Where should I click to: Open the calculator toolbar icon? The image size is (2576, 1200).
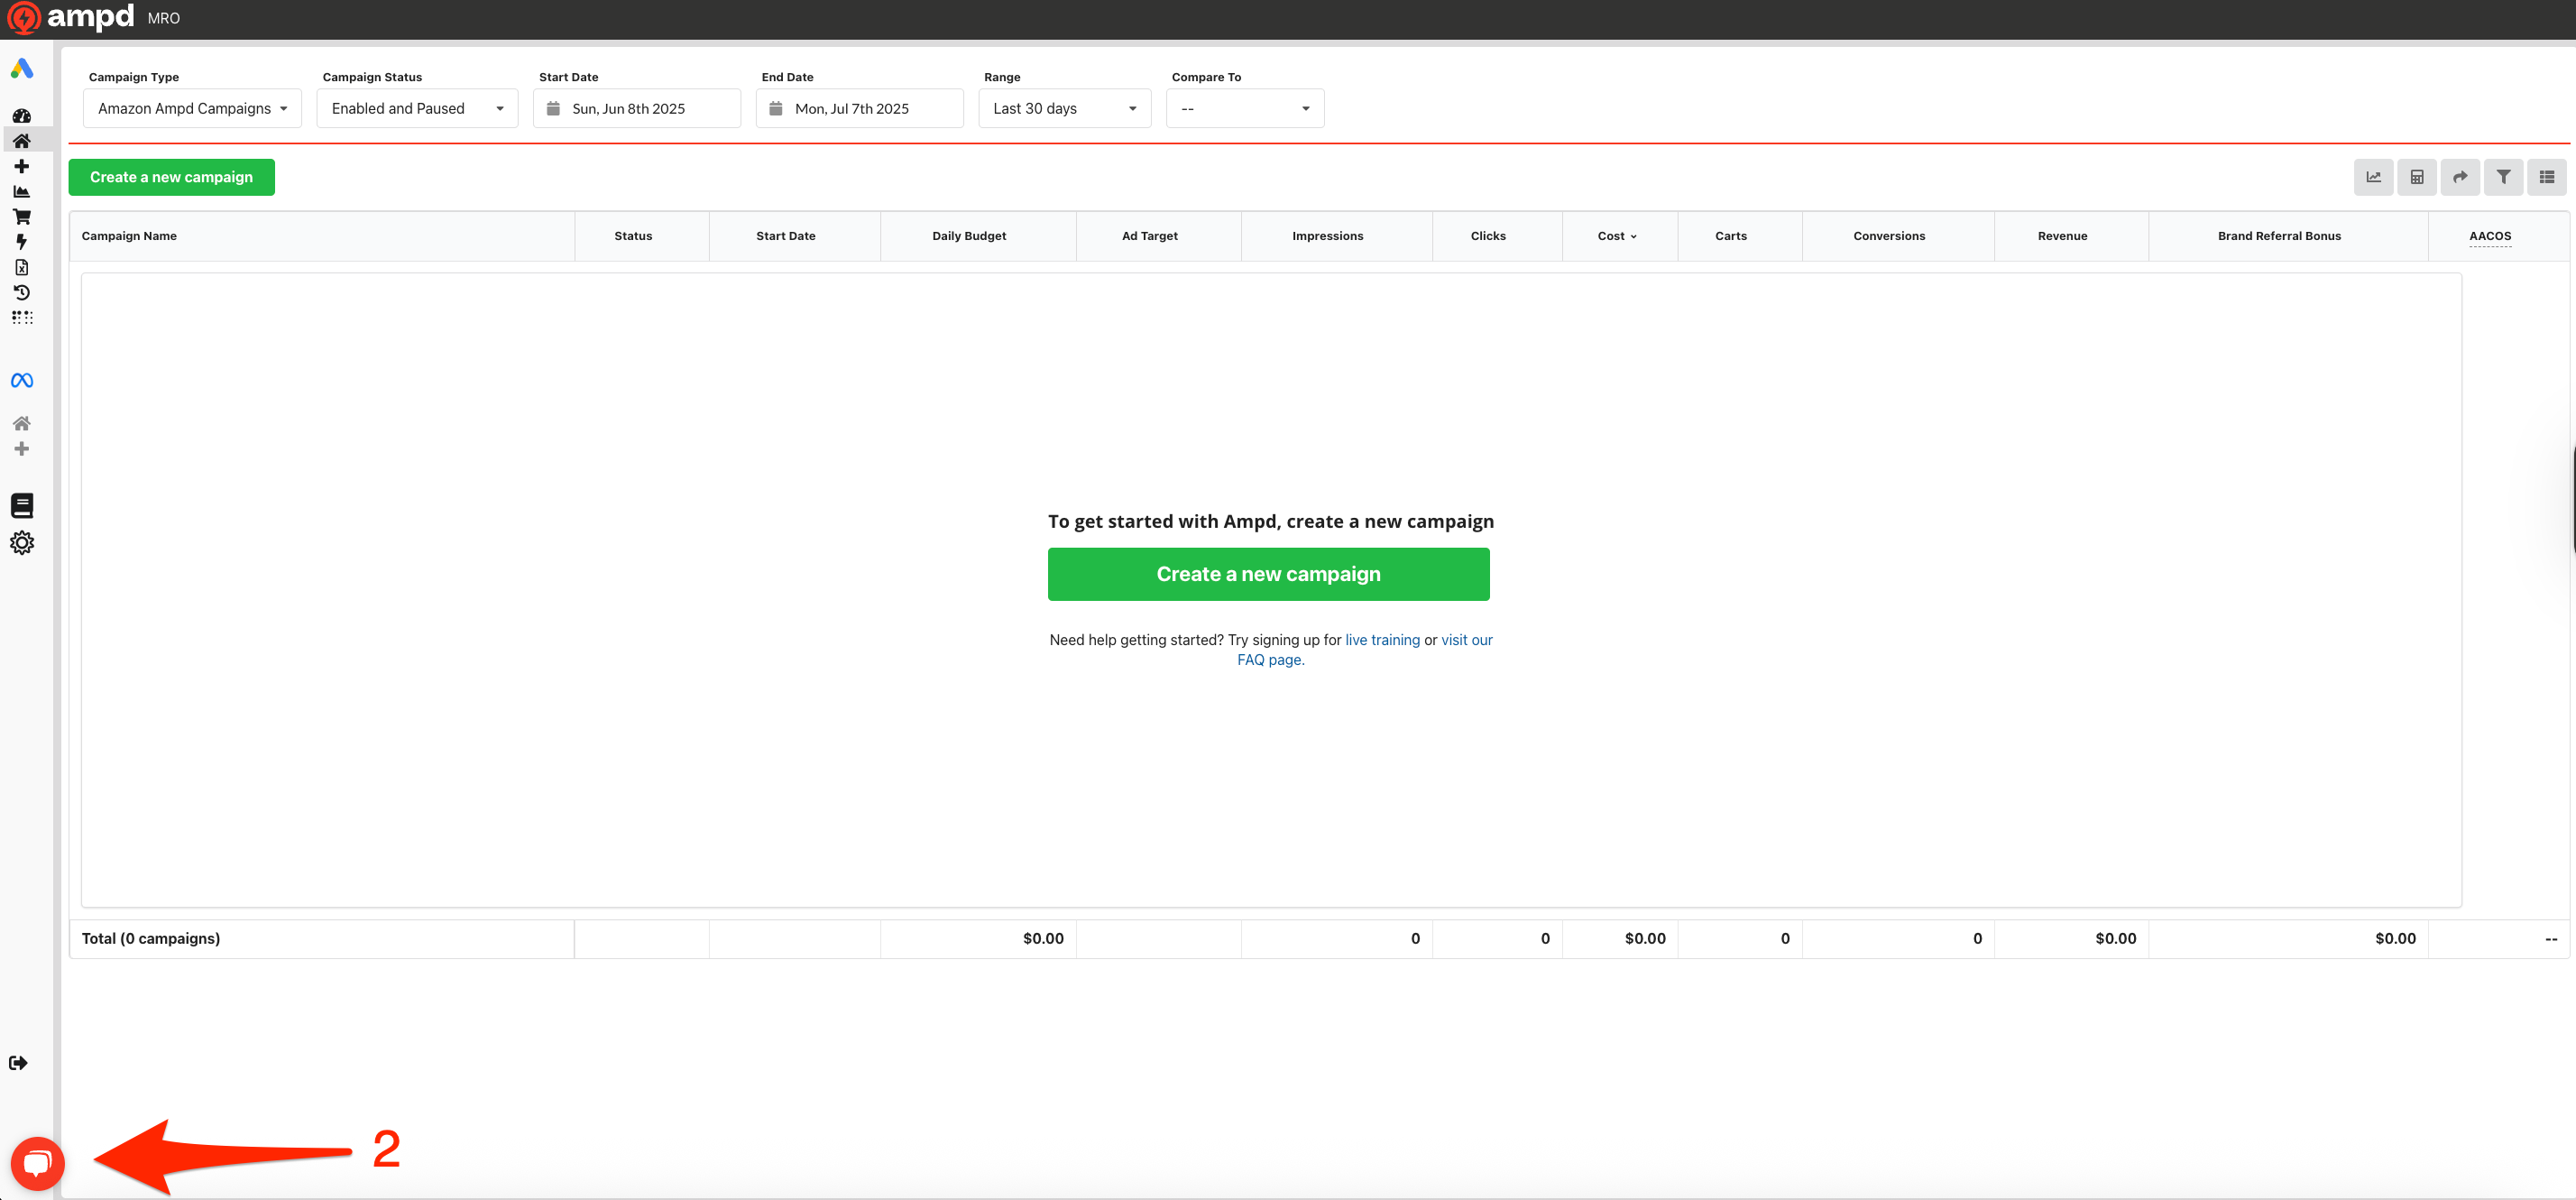[2416, 177]
